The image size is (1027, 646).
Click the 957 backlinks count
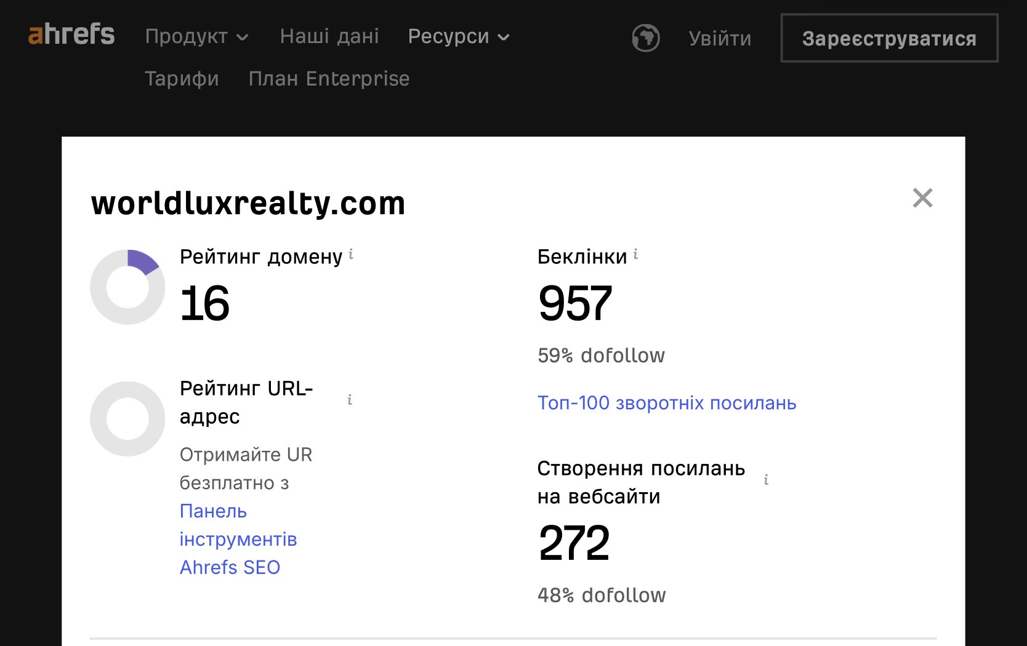click(575, 303)
